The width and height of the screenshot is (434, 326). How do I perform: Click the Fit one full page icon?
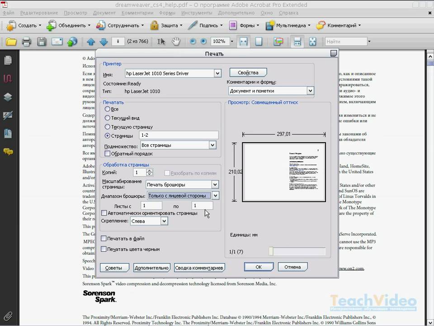pos(259,42)
